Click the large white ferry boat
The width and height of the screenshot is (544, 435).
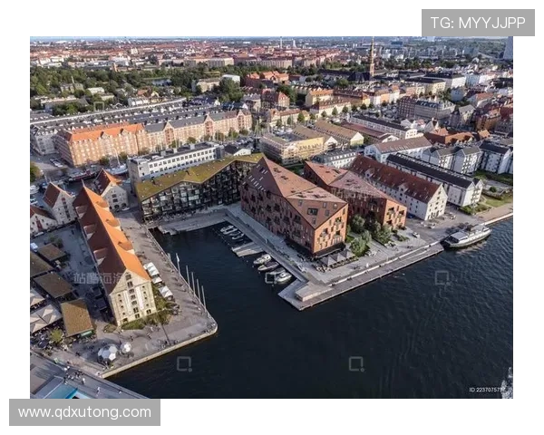point(467,236)
